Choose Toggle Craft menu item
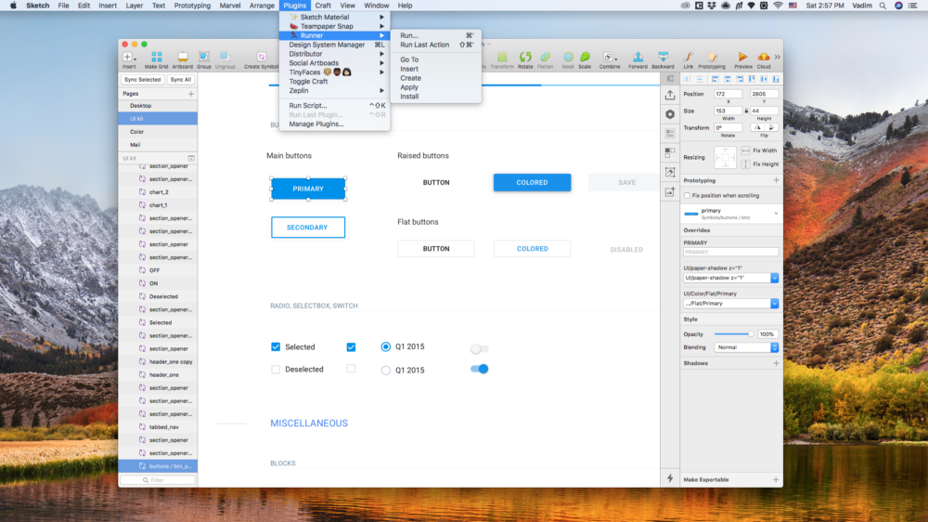The image size is (928, 522). coord(334,81)
